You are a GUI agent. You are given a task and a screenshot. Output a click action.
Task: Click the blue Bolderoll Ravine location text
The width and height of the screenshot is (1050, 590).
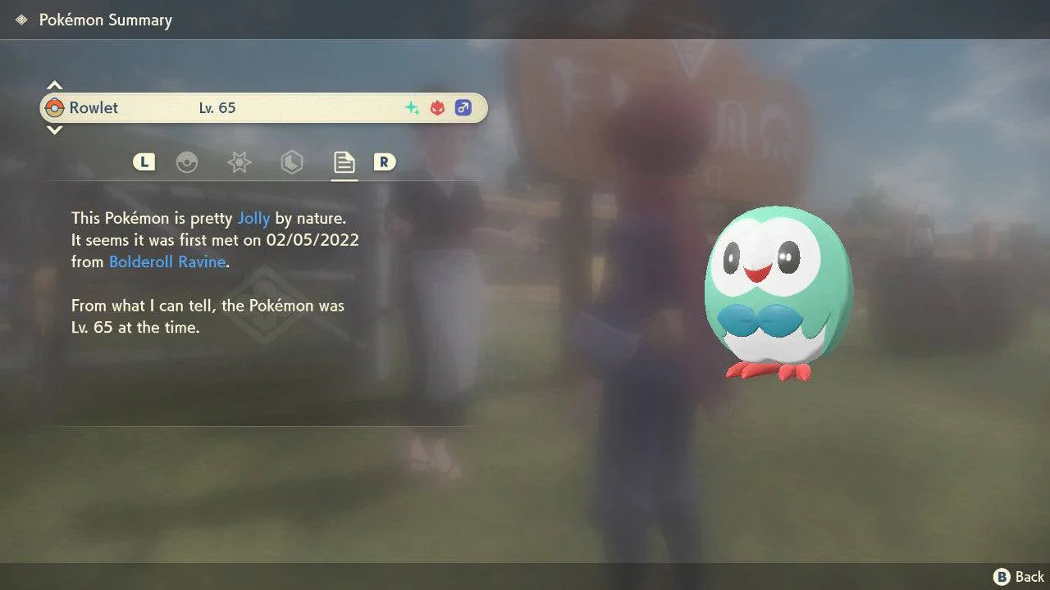[168, 262]
